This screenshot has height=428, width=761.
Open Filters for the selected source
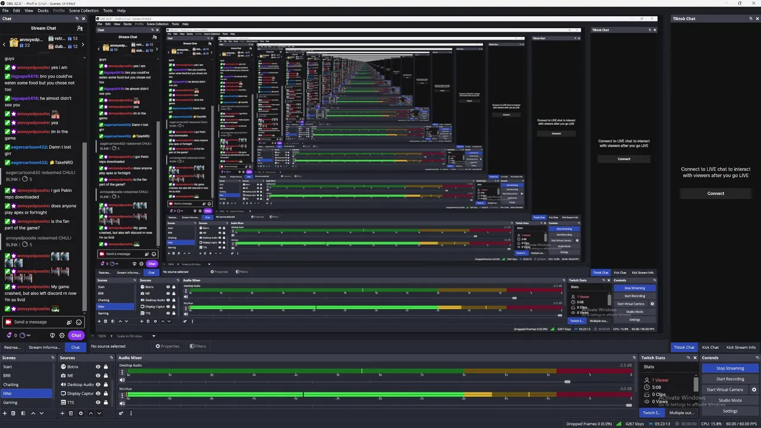click(198, 346)
